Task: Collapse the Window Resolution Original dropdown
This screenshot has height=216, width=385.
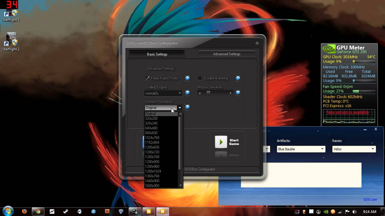Action: (164, 107)
